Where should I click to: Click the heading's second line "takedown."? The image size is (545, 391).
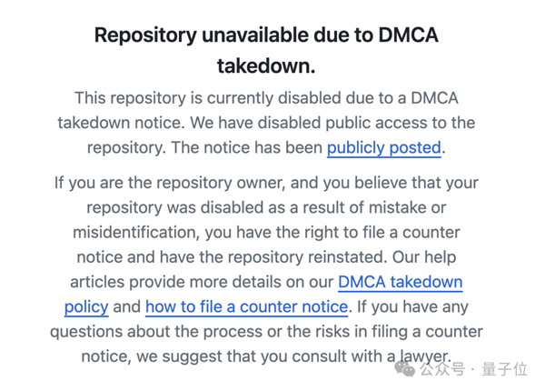(266, 66)
